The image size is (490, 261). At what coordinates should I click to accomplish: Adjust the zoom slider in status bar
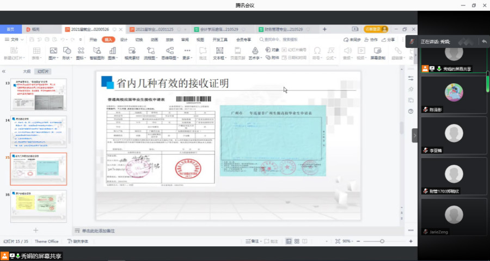(382, 241)
